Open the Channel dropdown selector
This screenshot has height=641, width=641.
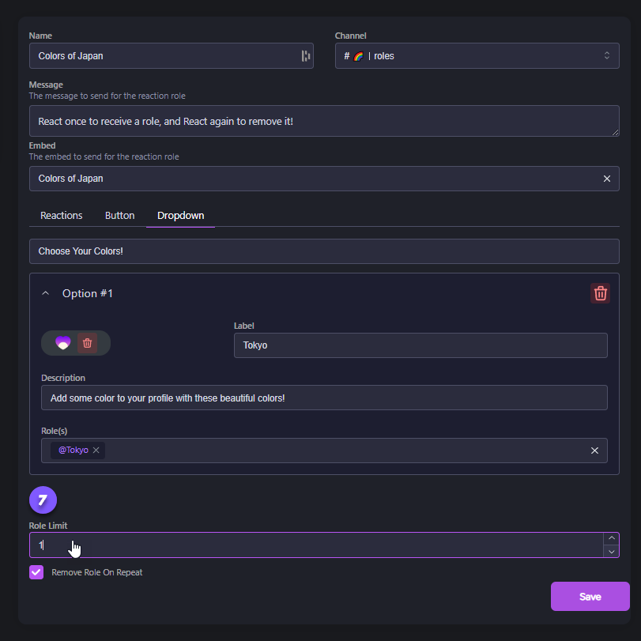[x=477, y=56]
